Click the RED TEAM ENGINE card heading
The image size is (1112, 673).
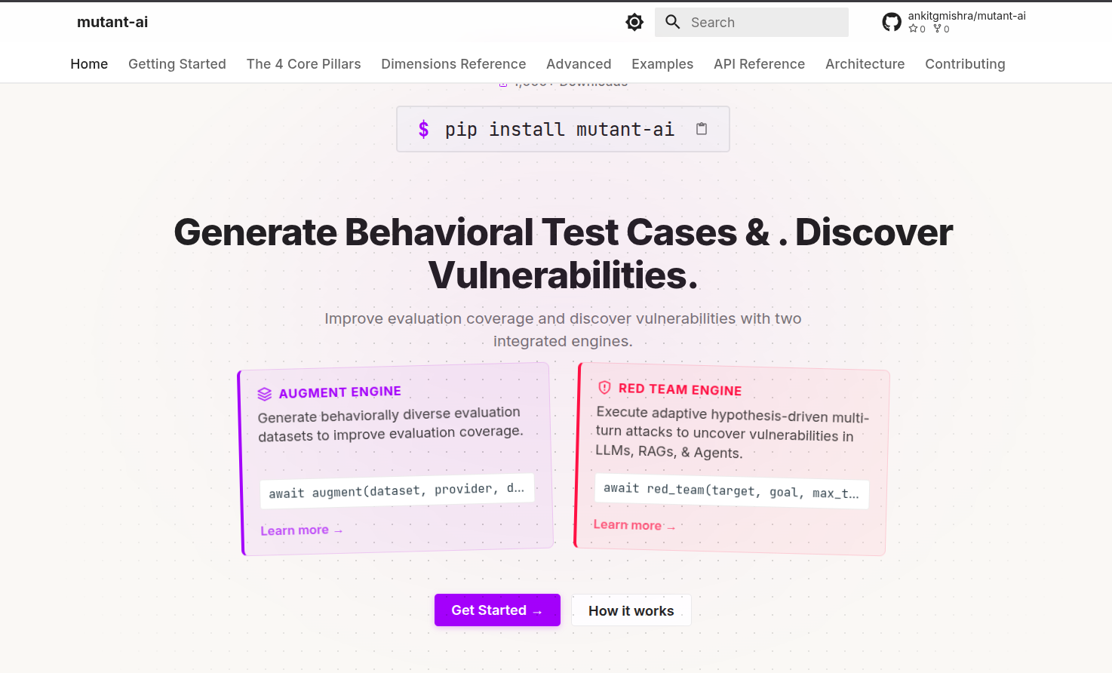[x=680, y=389]
